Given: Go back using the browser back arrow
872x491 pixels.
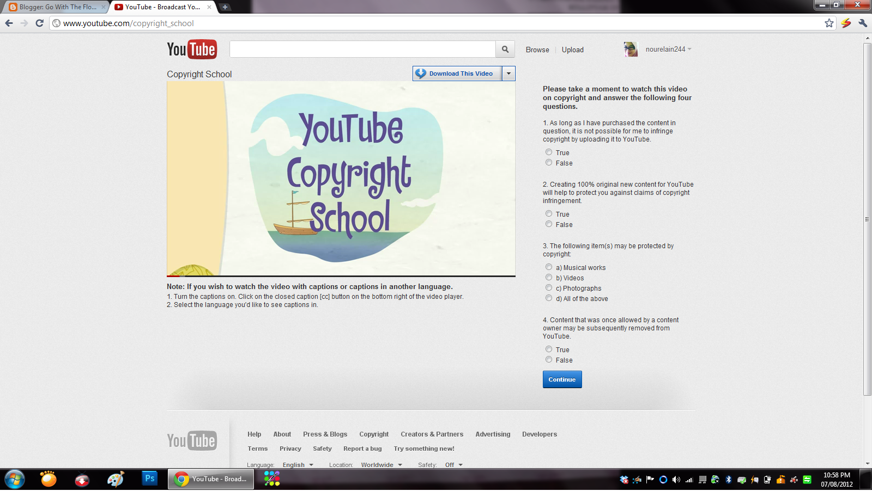Looking at the screenshot, I should tap(9, 23).
